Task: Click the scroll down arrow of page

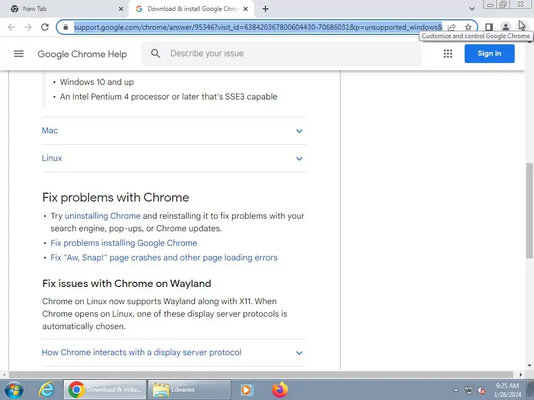Action: coord(529,366)
